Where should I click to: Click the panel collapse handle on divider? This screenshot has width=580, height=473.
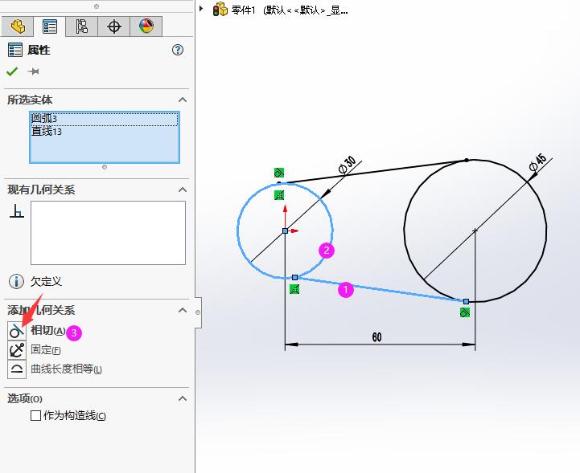pos(198,312)
